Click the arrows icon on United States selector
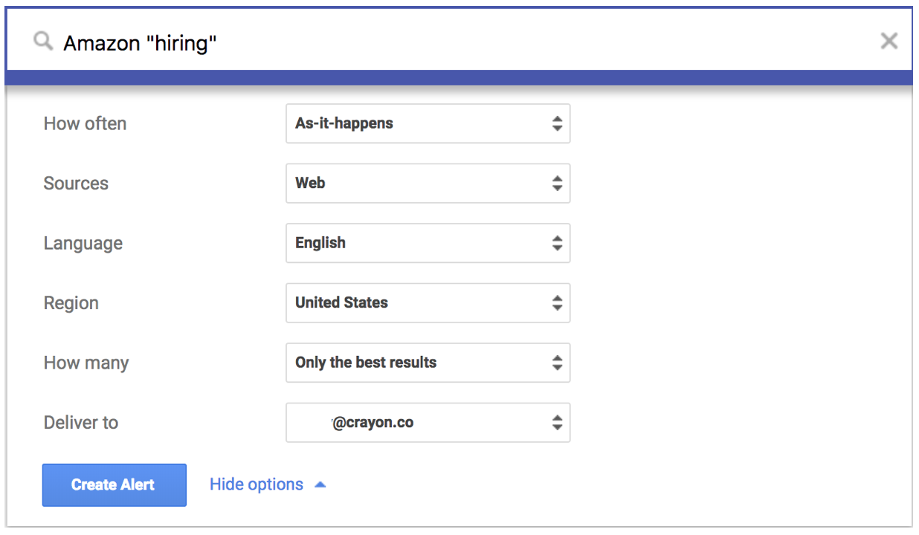Image resolution: width=919 pixels, height=535 pixels. [x=557, y=303]
